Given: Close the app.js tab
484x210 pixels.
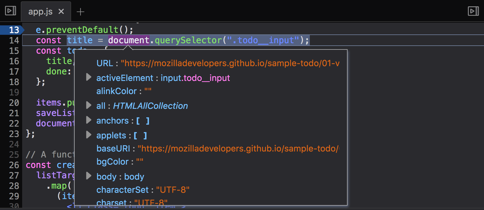Looking at the screenshot, I should coord(61,11).
